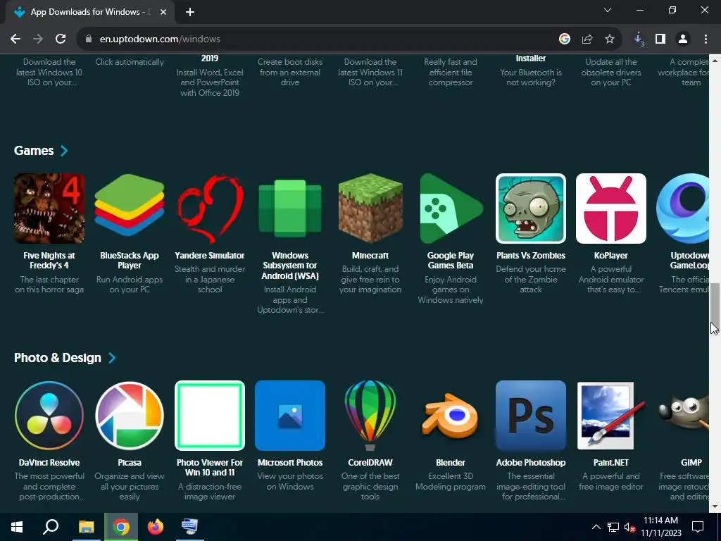This screenshot has width=721, height=541.
Task: Open the DaVinci Resolve title link
Action: (x=49, y=462)
